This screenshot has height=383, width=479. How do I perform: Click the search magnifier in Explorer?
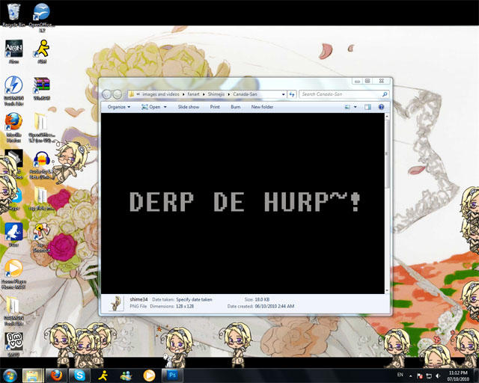tap(385, 94)
